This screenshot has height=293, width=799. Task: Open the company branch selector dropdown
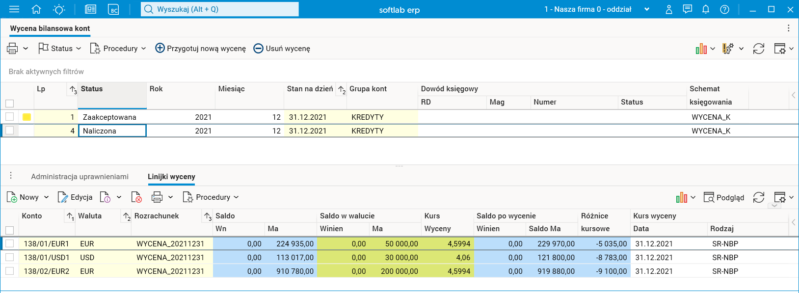pos(646,9)
